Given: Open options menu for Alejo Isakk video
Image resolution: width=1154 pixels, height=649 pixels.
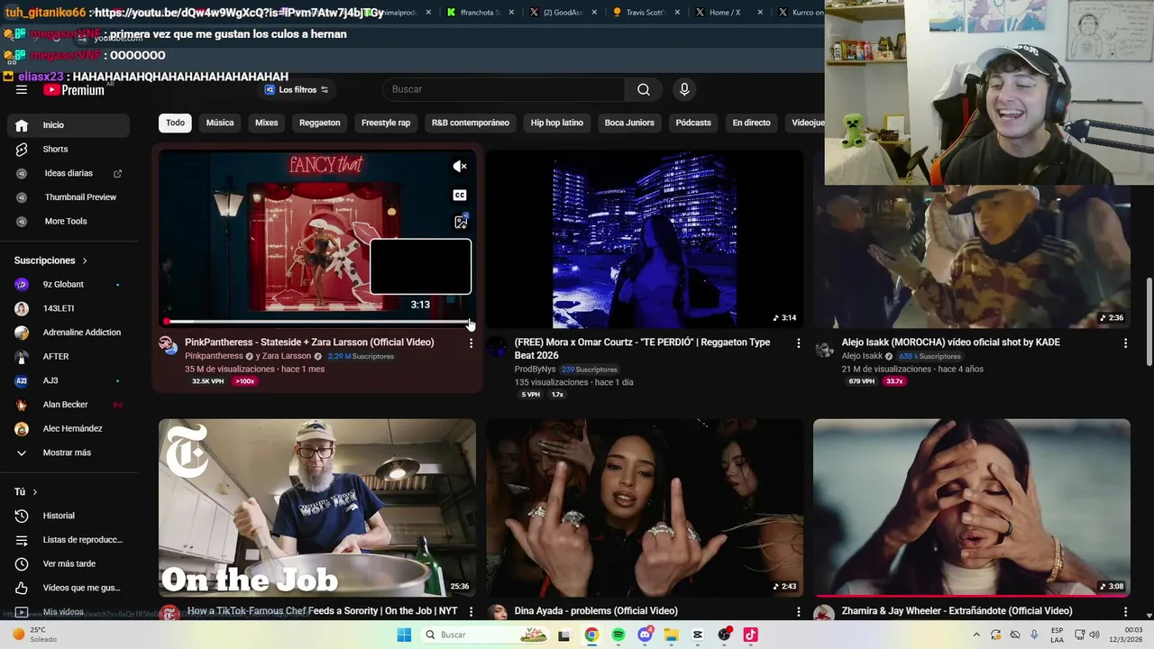Looking at the screenshot, I should click(1125, 343).
